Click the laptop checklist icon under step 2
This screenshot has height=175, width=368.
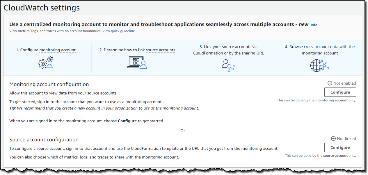point(137,62)
